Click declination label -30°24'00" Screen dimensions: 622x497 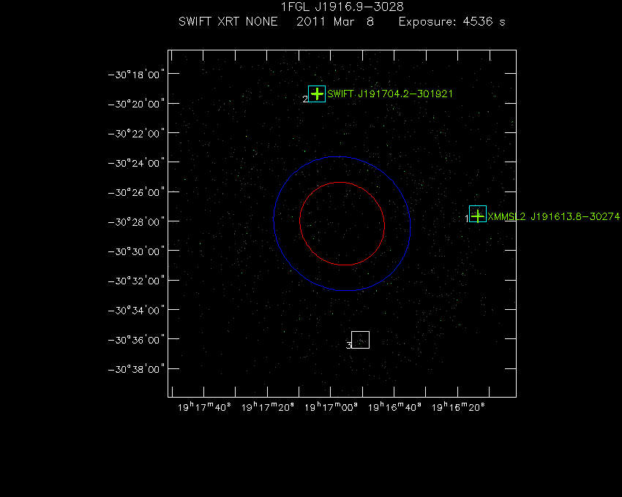136,163
